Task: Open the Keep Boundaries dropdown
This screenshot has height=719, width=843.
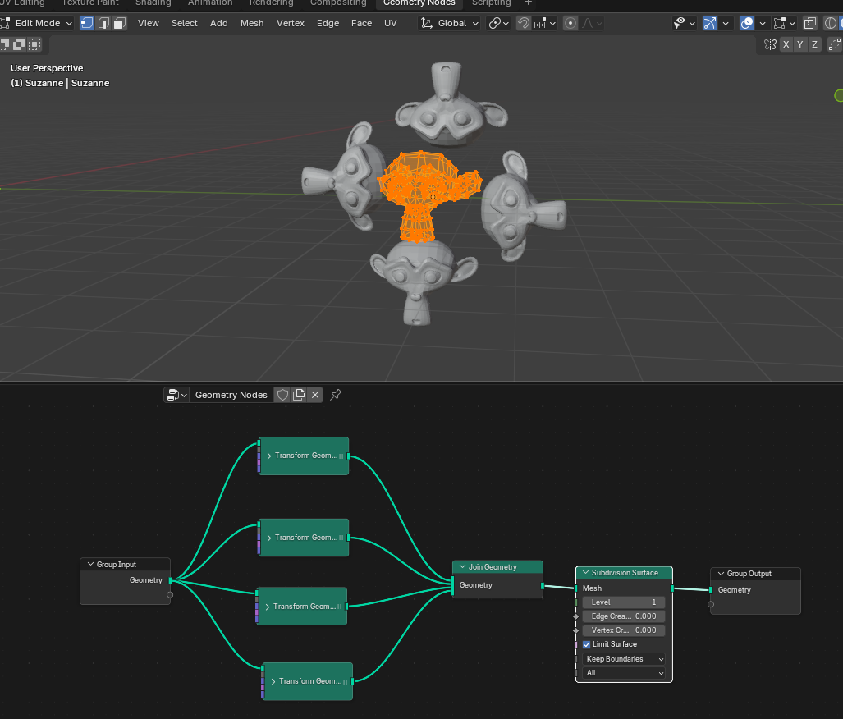Action: pyautogui.click(x=624, y=659)
